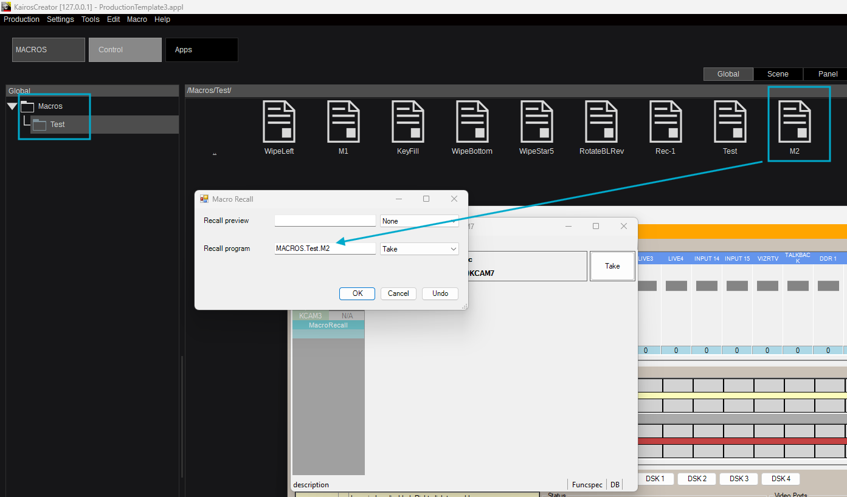This screenshot has width=847, height=497.
Task: Click the Recall program text field
Action: click(325, 249)
